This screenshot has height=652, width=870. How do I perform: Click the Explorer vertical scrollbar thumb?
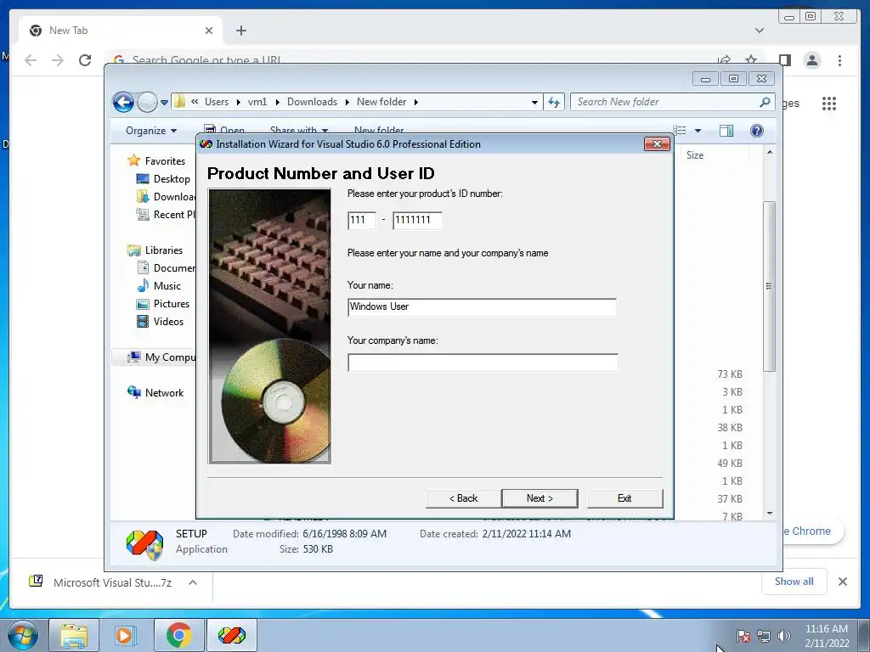769,286
